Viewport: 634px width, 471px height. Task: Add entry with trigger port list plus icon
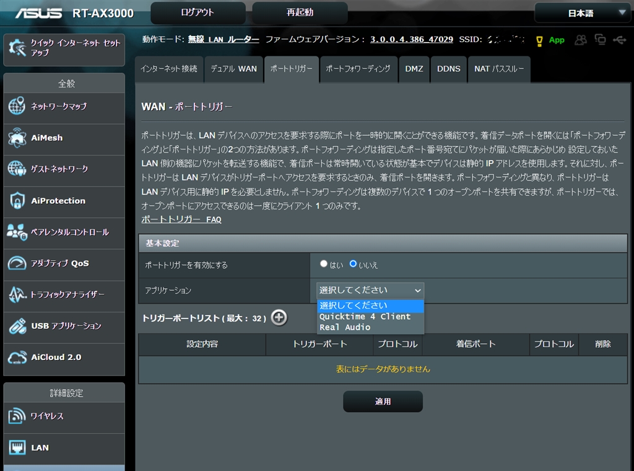[x=279, y=318]
